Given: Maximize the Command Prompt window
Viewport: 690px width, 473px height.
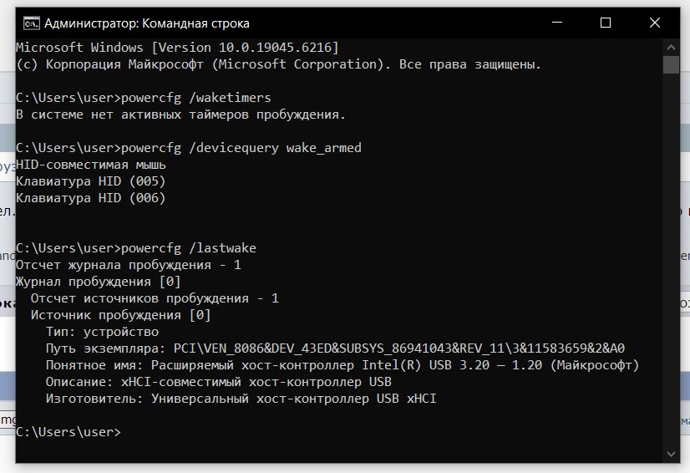Looking at the screenshot, I should (606, 23).
